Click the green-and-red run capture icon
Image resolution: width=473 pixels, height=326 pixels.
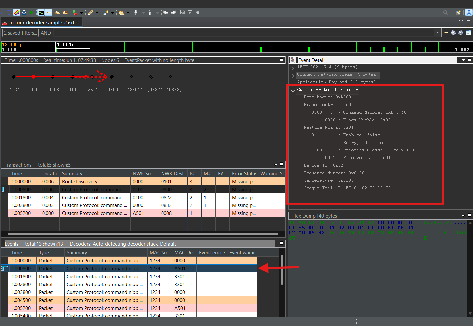(75, 13)
